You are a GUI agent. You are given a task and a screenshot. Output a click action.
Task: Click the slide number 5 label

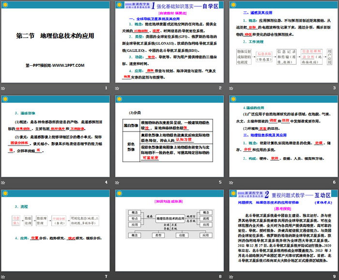tap(219, 182)
